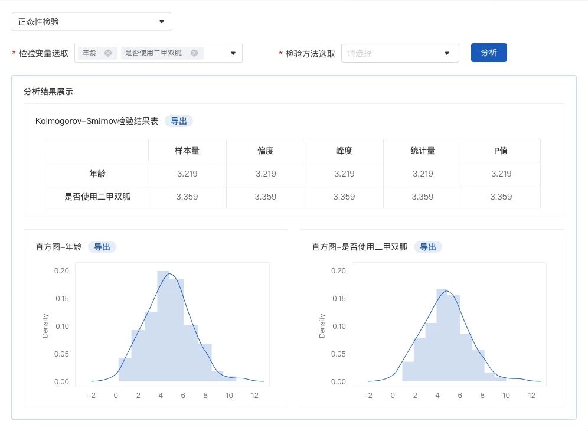The height and width of the screenshot is (431, 588).
Task: Click 导出 beside 直方图-年龄
Action: click(102, 247)
